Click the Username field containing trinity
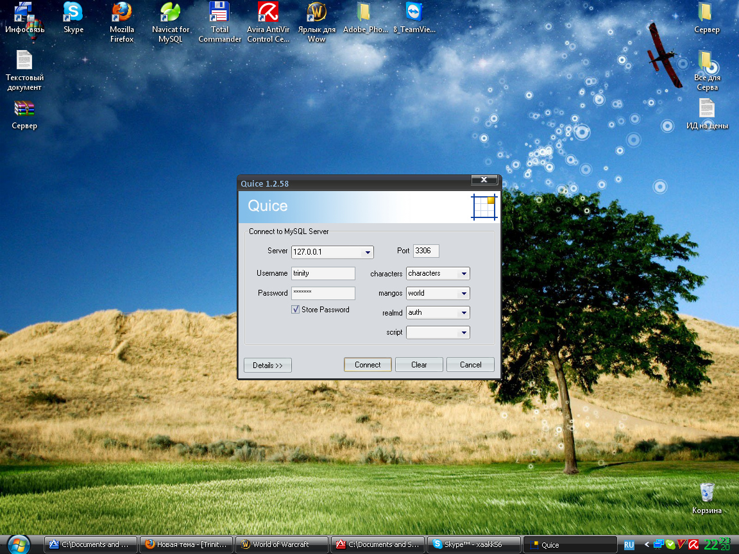 click(x=323, y=273)
